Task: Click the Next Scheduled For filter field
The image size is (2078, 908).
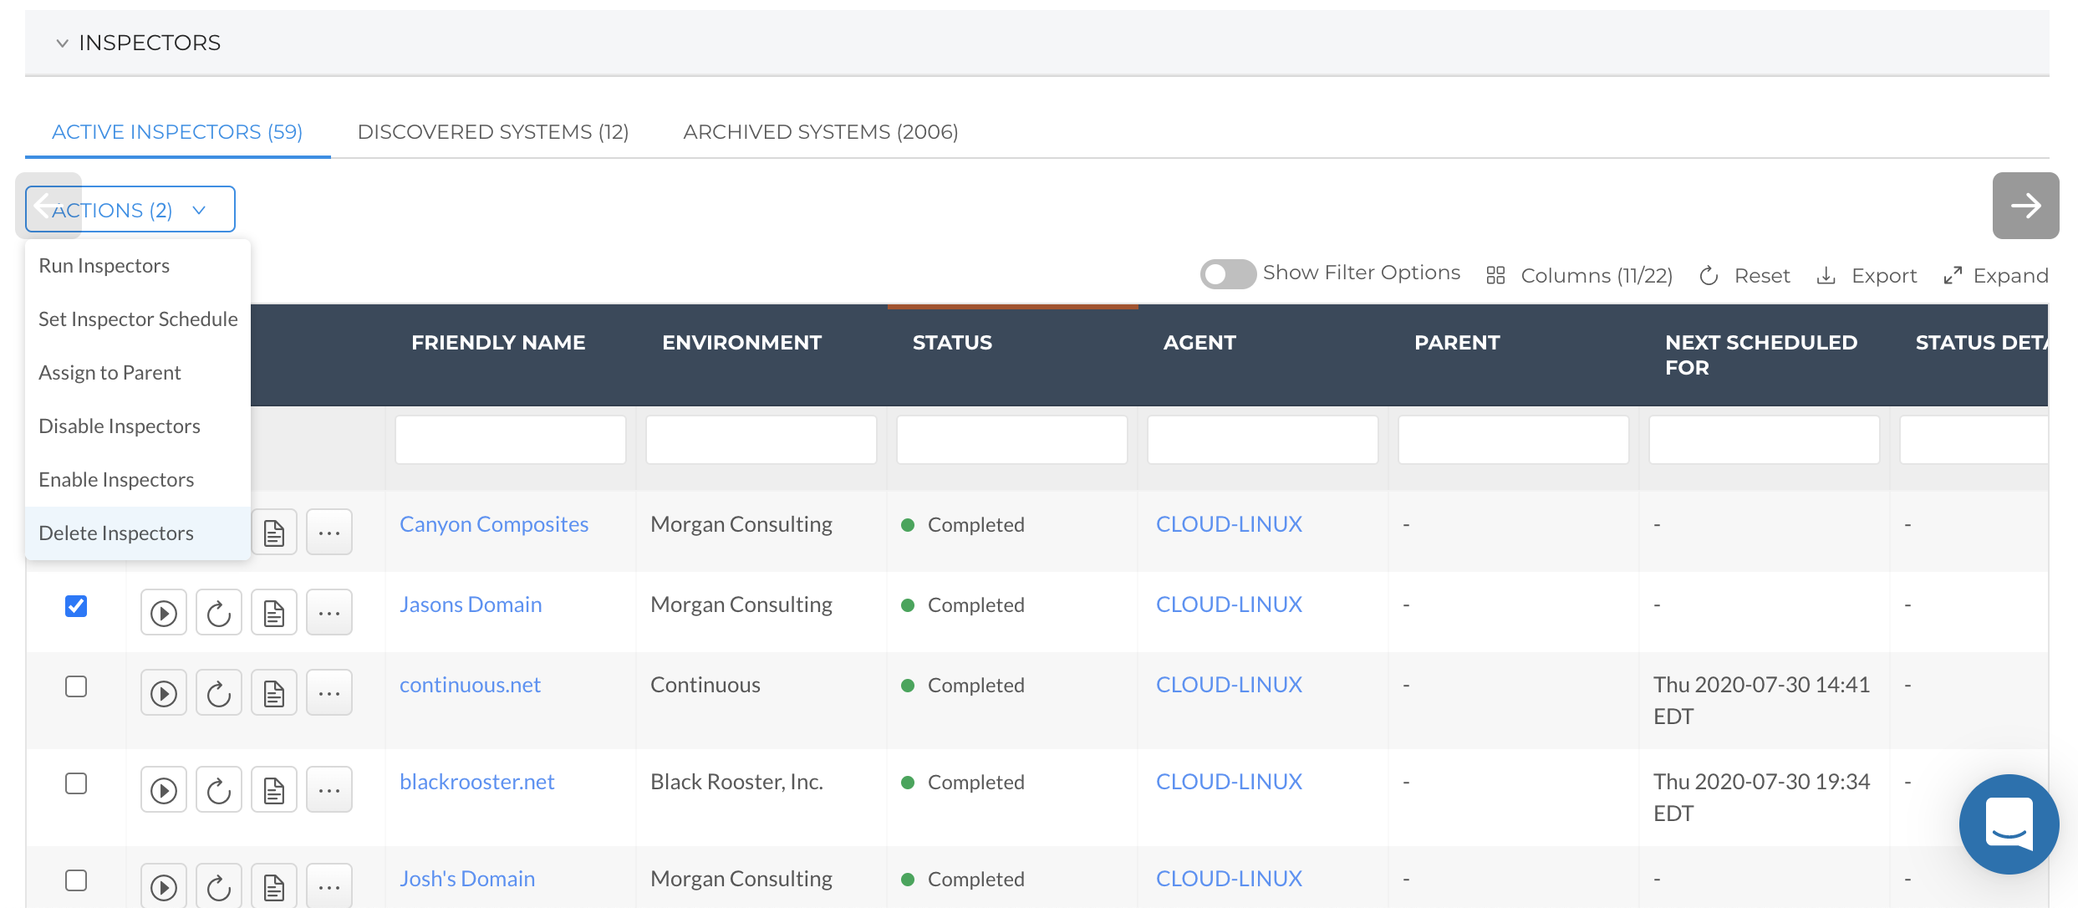Action: click(1765, 440)
